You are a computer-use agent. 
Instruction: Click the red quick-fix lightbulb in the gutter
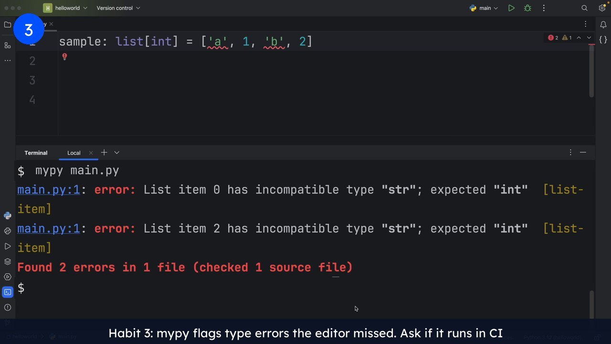click(64, 57)
